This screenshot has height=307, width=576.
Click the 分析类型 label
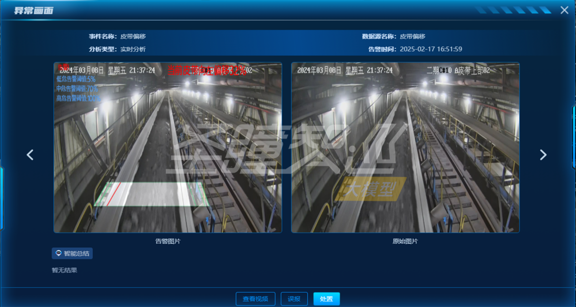click(x=103, y=49)
